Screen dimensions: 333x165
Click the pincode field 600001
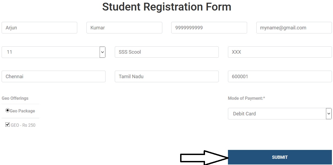(280, 77)
